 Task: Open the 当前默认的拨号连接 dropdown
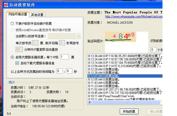click(64, 36)
